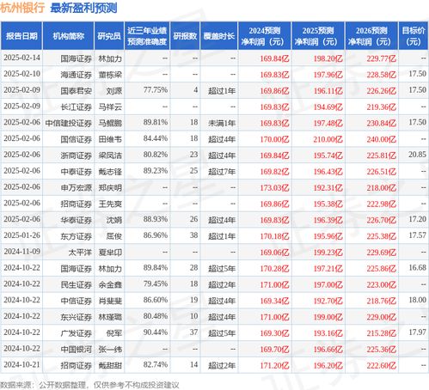Click accuracy value 89.23%
429x390 pixels.
click(x=156, y=171)
